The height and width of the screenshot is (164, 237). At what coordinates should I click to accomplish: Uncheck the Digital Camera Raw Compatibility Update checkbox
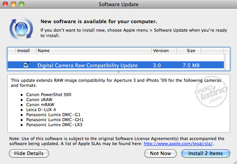tap(26, 65)
